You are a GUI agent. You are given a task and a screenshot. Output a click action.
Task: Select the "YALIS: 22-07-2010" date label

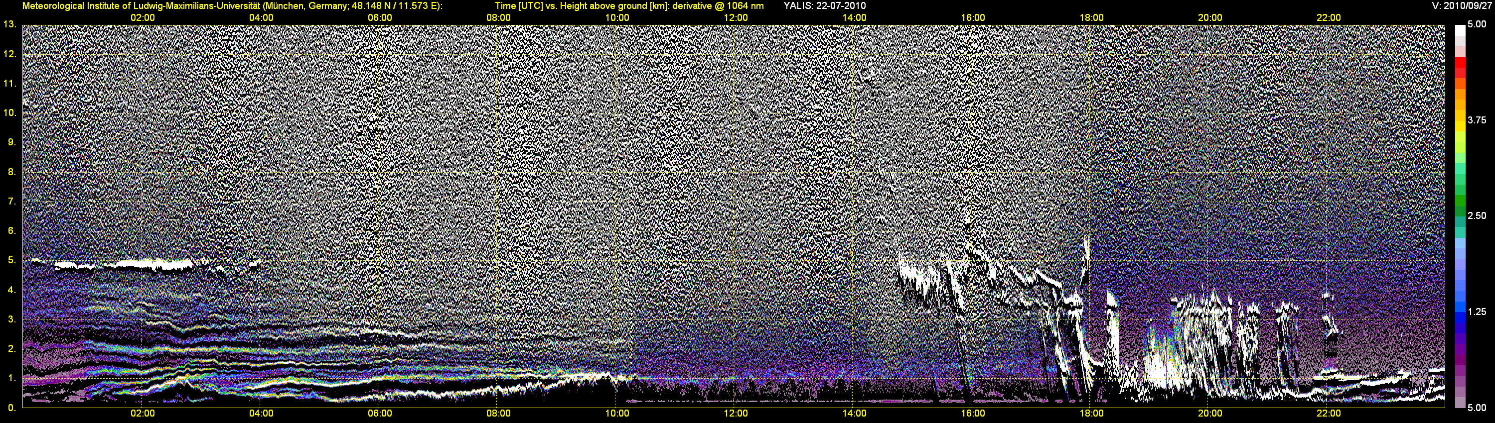[x=824, y=6]
